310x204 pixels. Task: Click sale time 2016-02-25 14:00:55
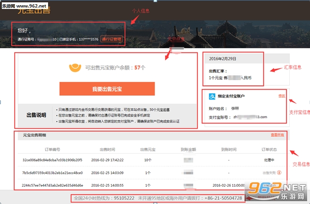click(107, 185)
